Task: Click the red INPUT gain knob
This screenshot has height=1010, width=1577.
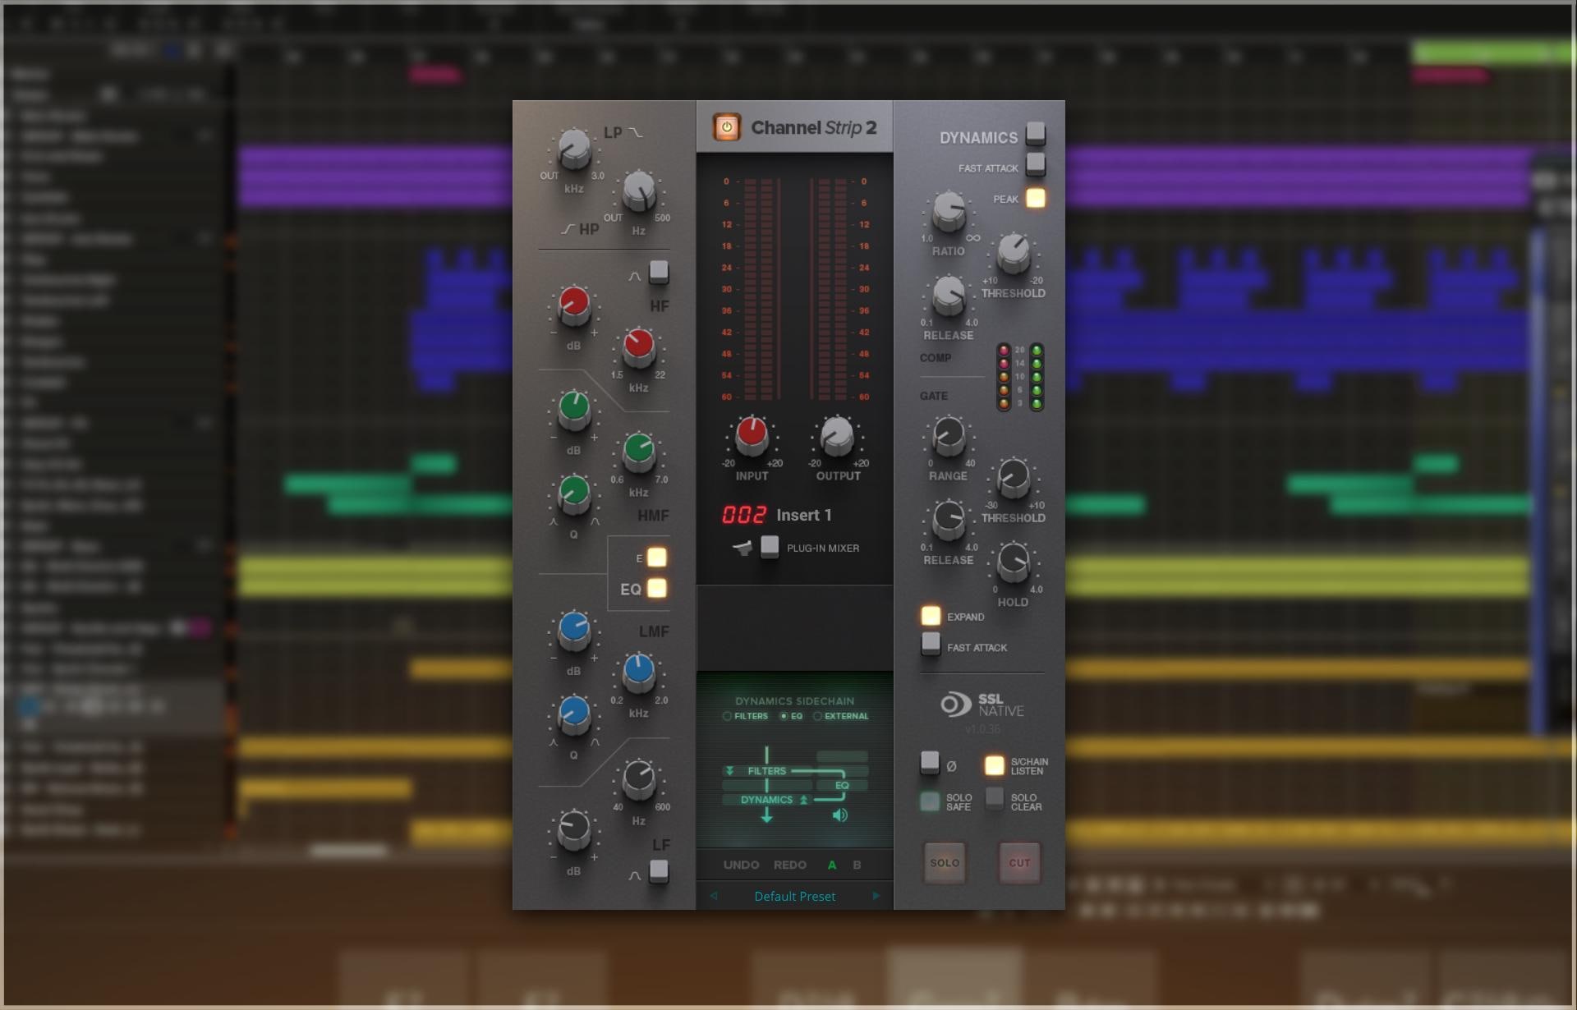Action: tap(751, 435)
